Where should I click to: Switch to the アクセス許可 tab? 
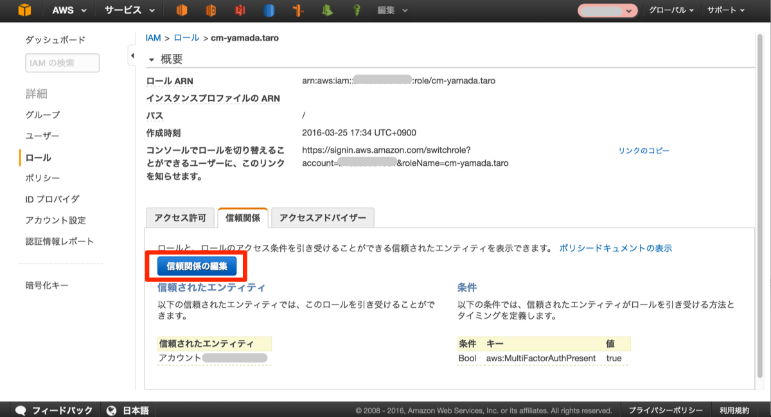point(180,218)
